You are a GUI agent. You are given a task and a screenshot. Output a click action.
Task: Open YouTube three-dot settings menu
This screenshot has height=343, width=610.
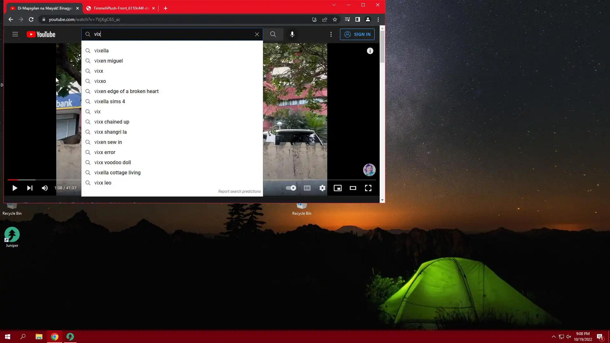[x=331, y=34]
